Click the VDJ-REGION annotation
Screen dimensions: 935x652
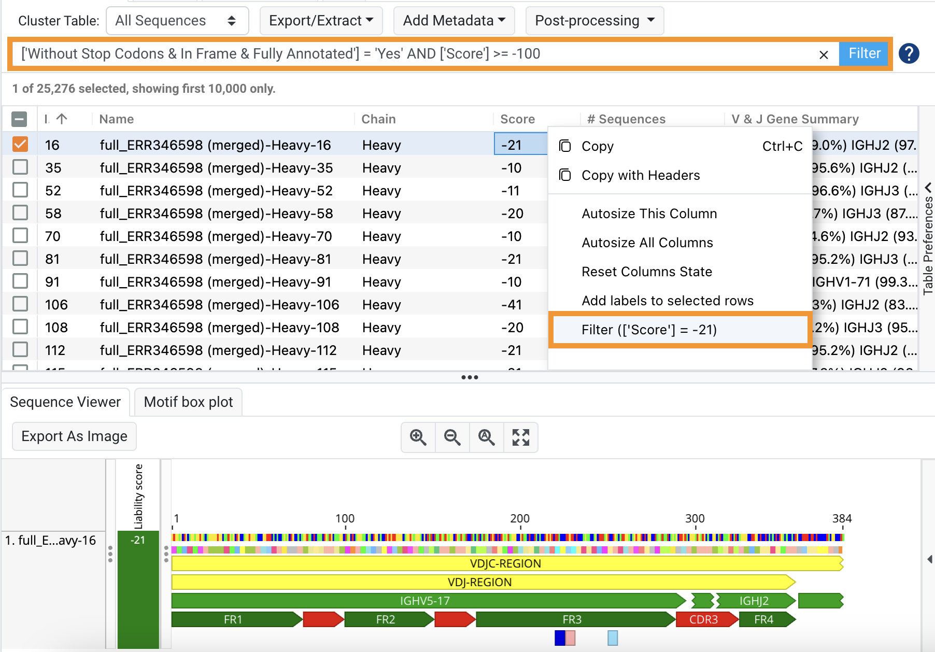(483, 582)
